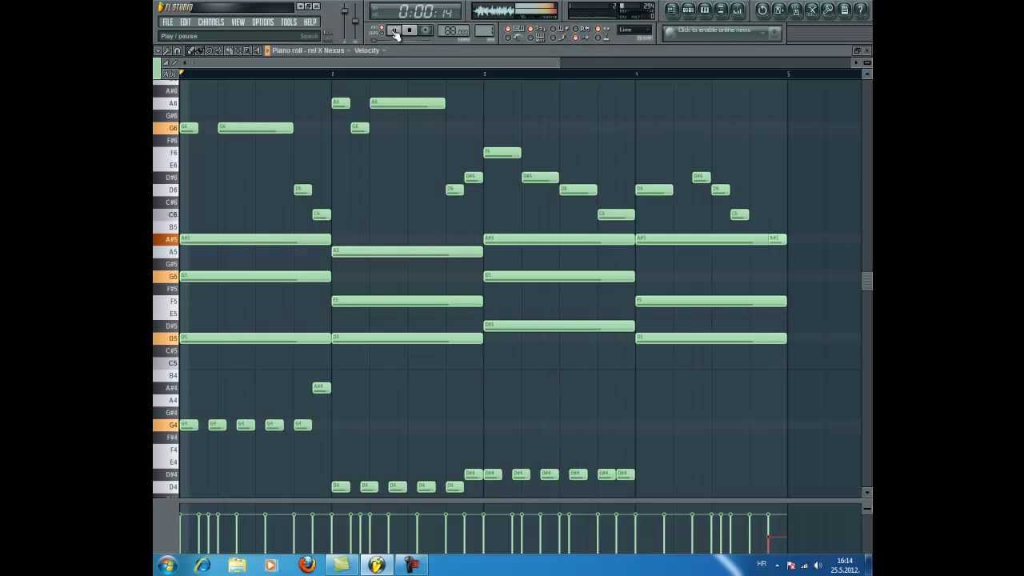This screenshot has height=576, width=1024.
Task: Select the playback speaker tool
Action: point(258,50)
